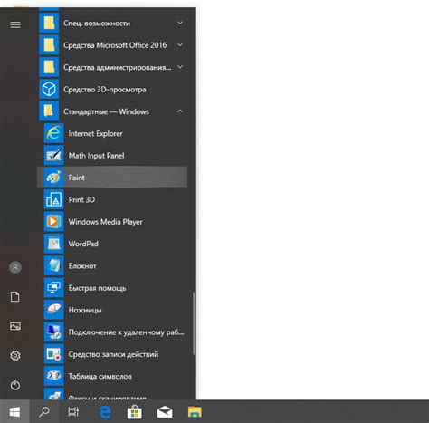
Task: Click the Windows Start button
Action: pyautogui.click(x=14, y=411)
